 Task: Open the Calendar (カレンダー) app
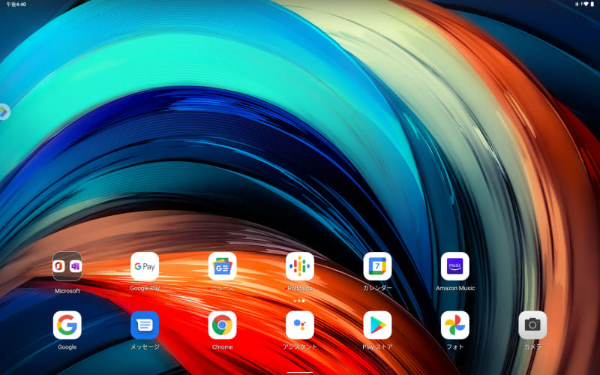[378, 266]
